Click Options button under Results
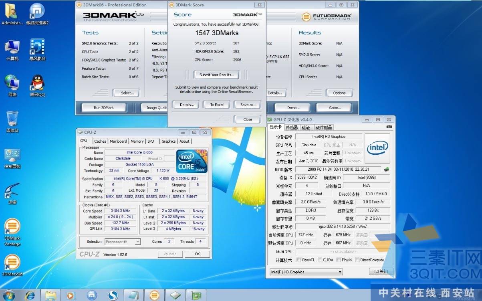482x301 pixels. (341, 93)
